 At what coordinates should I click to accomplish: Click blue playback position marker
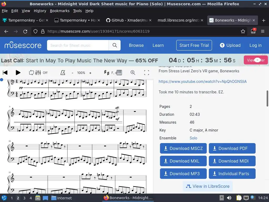[2, 79]
